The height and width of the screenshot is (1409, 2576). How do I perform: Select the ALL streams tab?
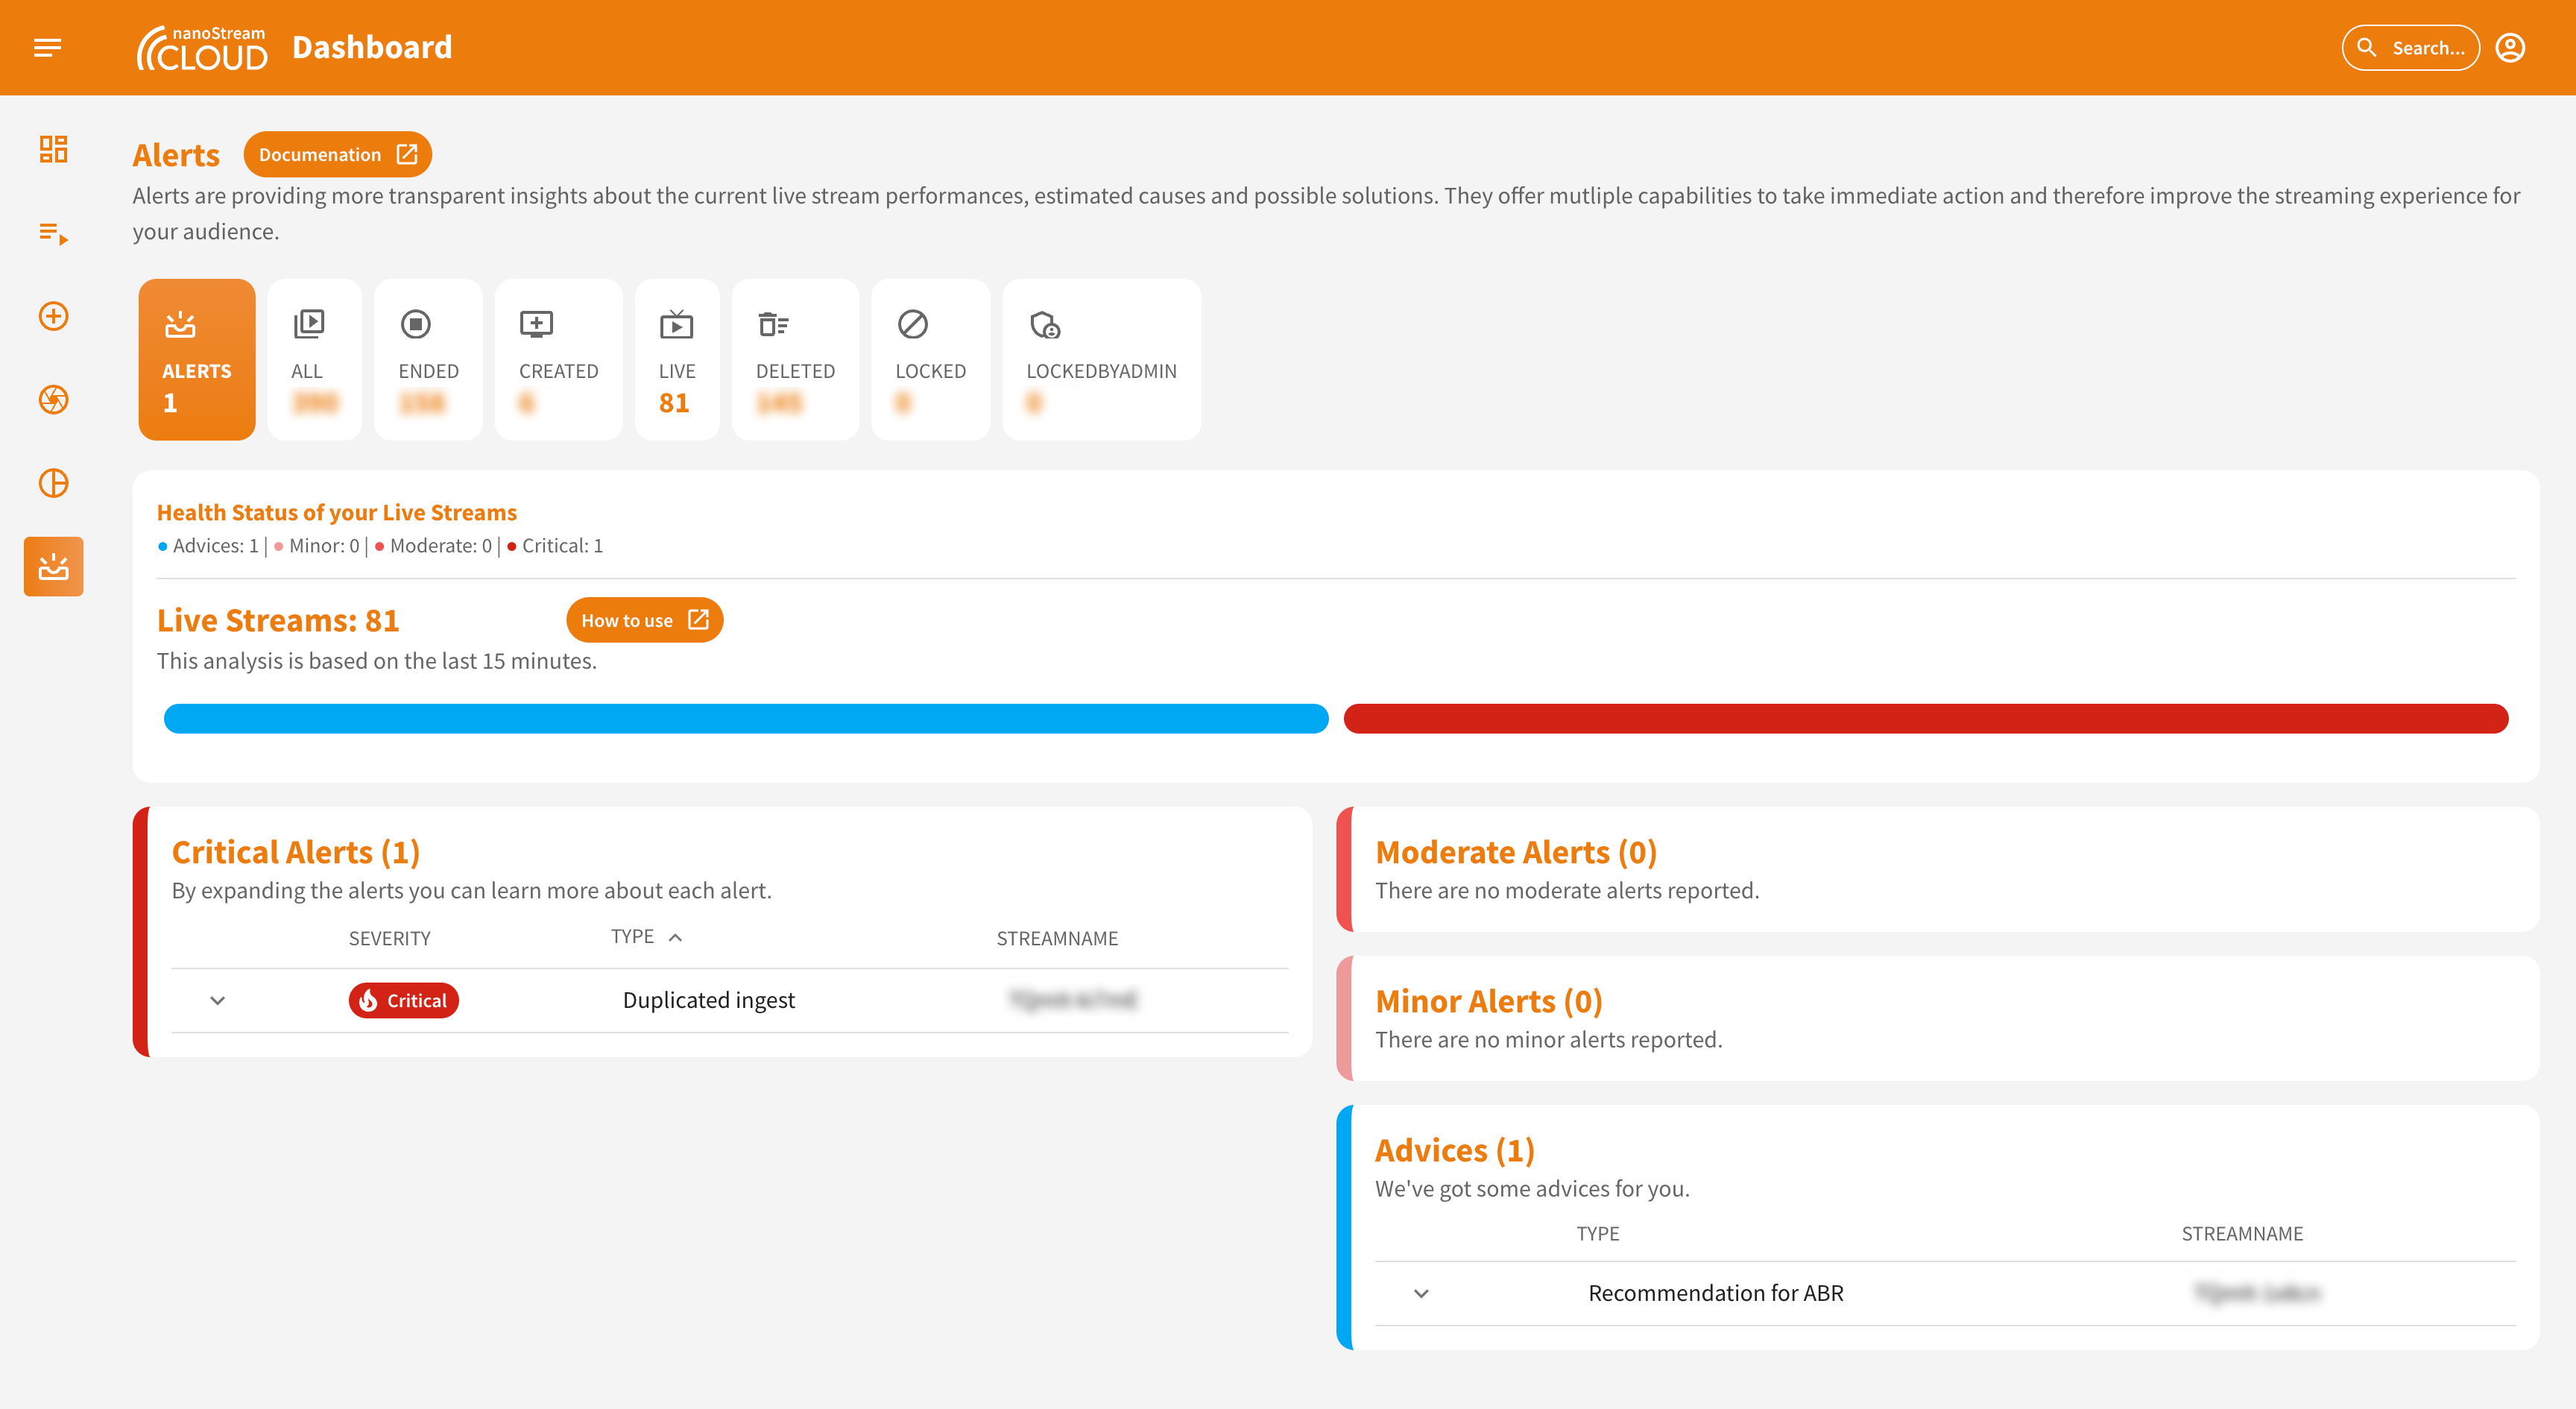[x=314, y=359]
